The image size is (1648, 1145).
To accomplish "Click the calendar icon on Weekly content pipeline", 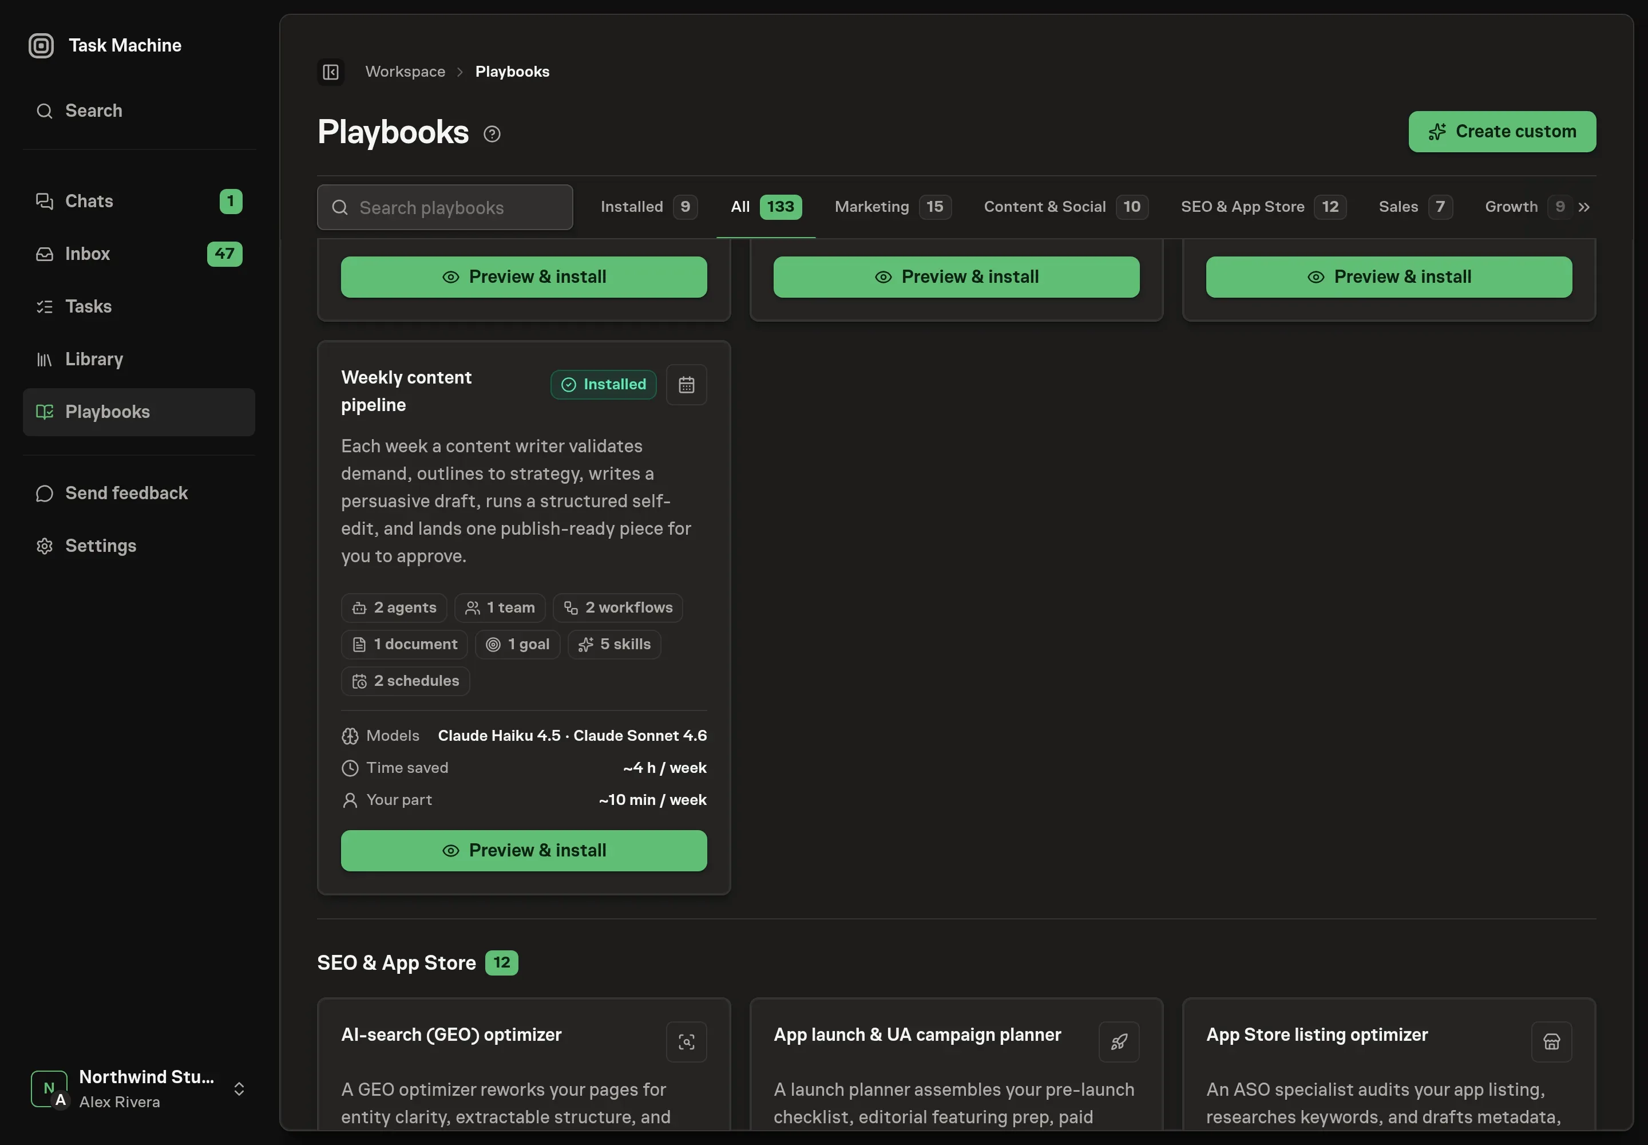I will (686, 385).
